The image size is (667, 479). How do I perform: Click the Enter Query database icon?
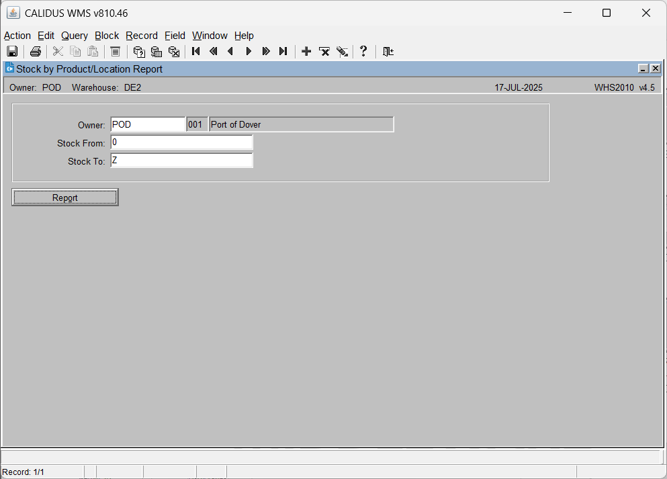(139, 52)
